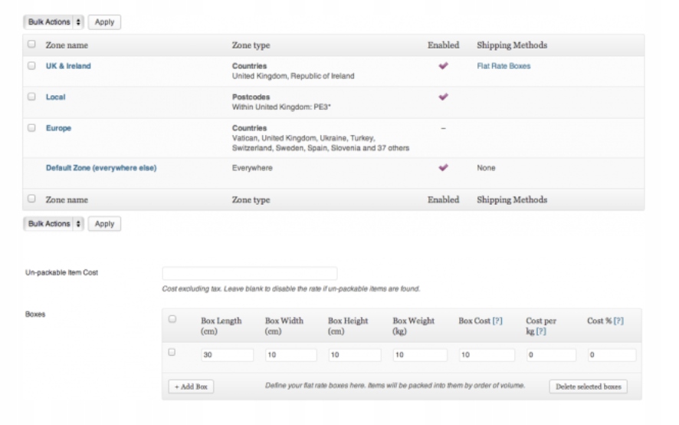679x425 pixels.
Task: Toggle the select-all checkbox in Boxes header
Action: coord(172,318)
